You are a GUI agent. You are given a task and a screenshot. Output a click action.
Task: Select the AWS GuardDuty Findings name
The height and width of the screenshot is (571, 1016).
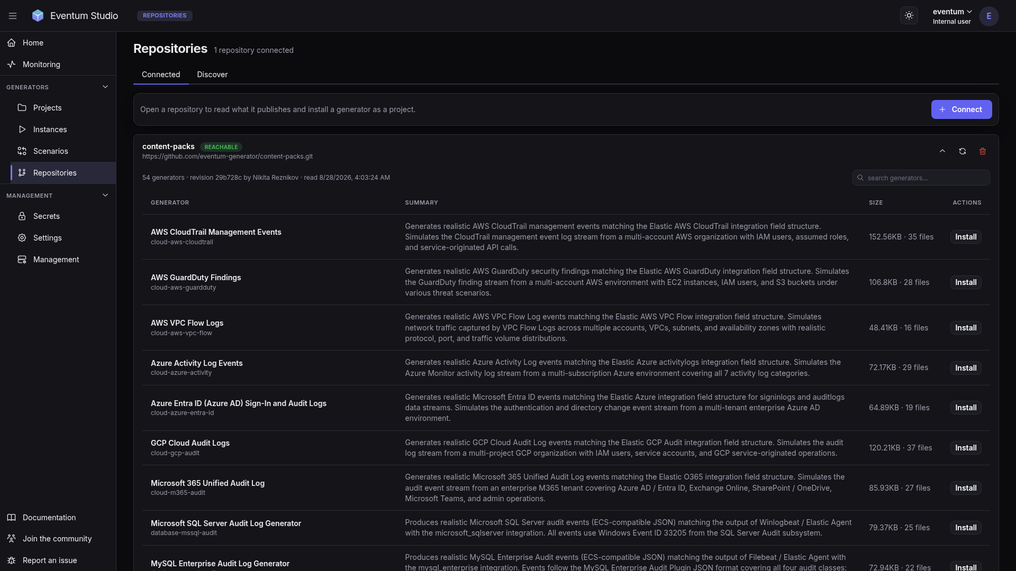click(196, 278)
